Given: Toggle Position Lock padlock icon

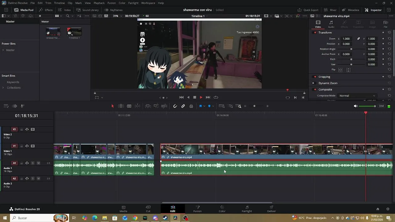Looking at the screenshot, I should coord(191,106).
